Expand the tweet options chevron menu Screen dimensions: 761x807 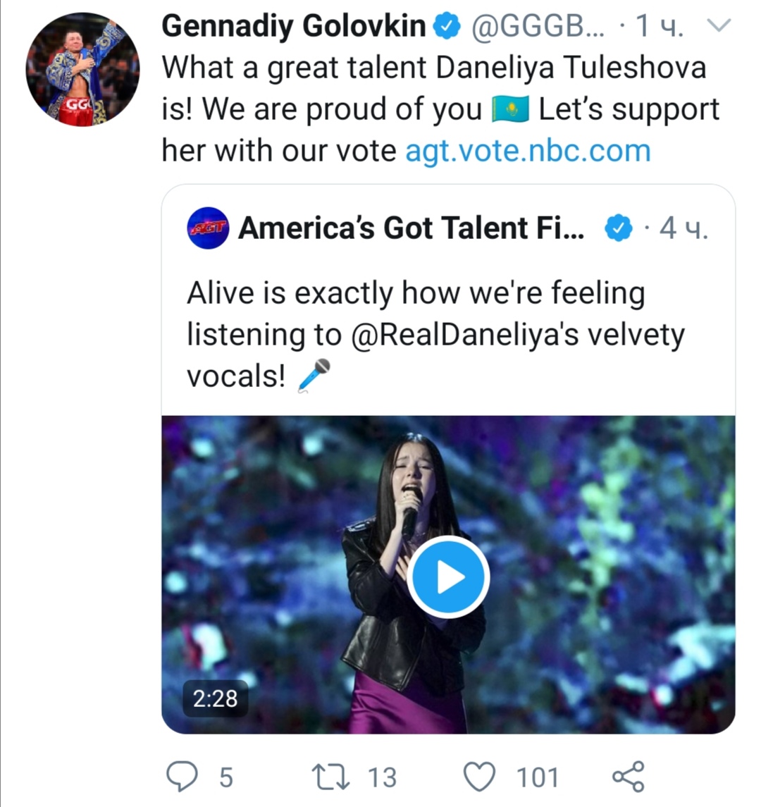pyautogui.click(x=719, y=27)
